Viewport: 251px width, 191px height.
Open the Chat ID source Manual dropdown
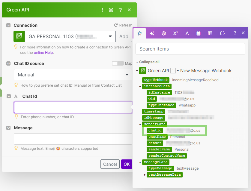pyautogui.click(x=73, y=75)
